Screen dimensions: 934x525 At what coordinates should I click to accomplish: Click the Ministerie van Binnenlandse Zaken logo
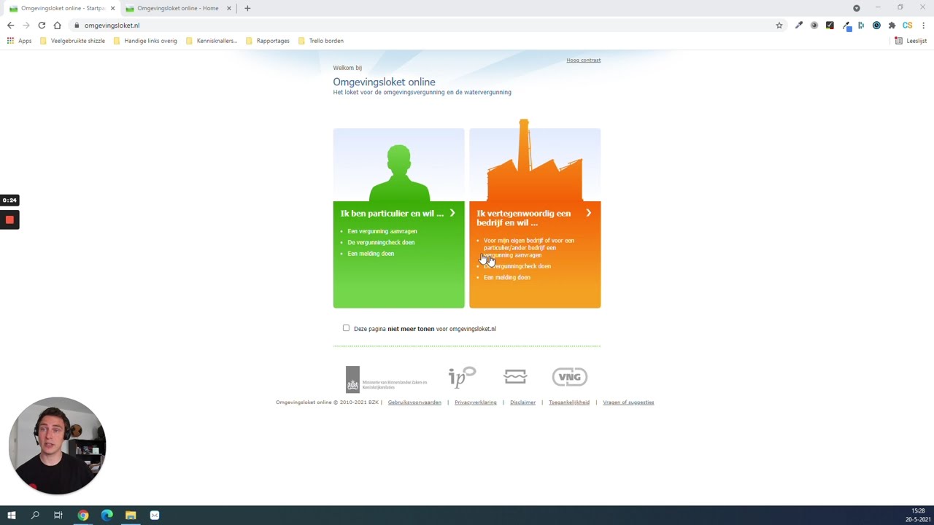386,379
